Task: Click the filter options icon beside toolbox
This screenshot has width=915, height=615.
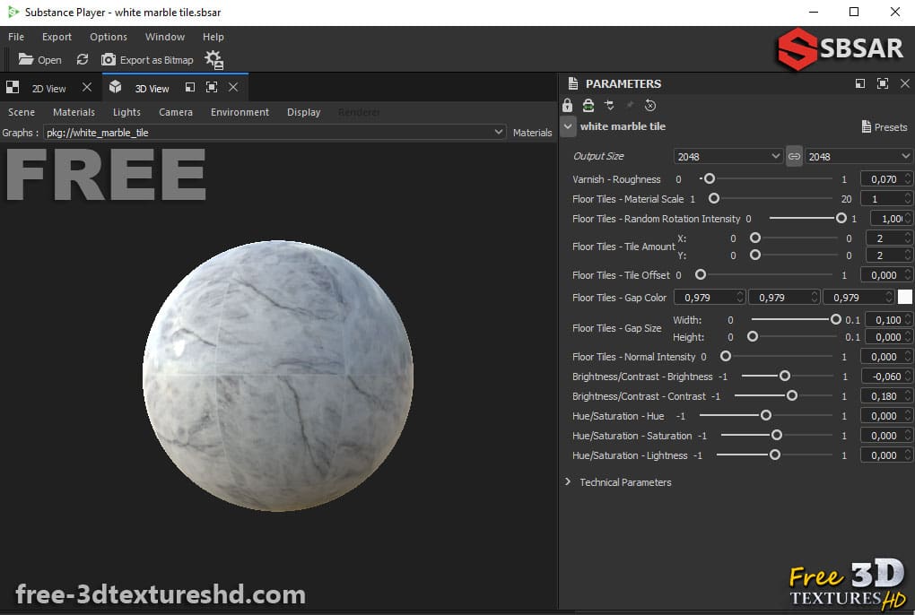Action: (x=609, y=105)
